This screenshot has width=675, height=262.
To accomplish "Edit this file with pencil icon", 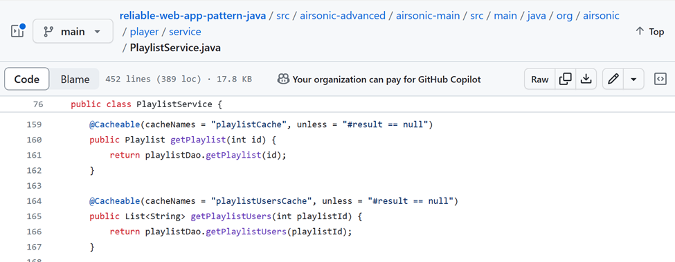I will coord(613,79).
